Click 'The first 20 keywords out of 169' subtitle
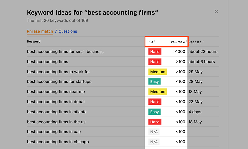 58,21
